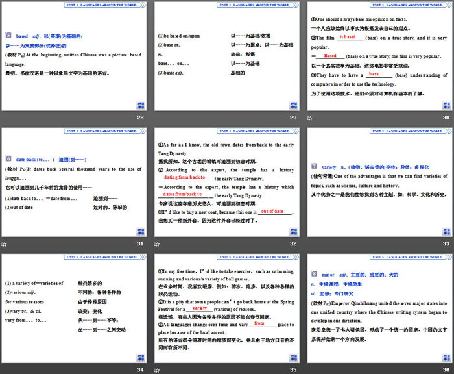Click the blue corner button icon on slide 29
This screenshot has width=454, height=374.
tap(294, 105)
